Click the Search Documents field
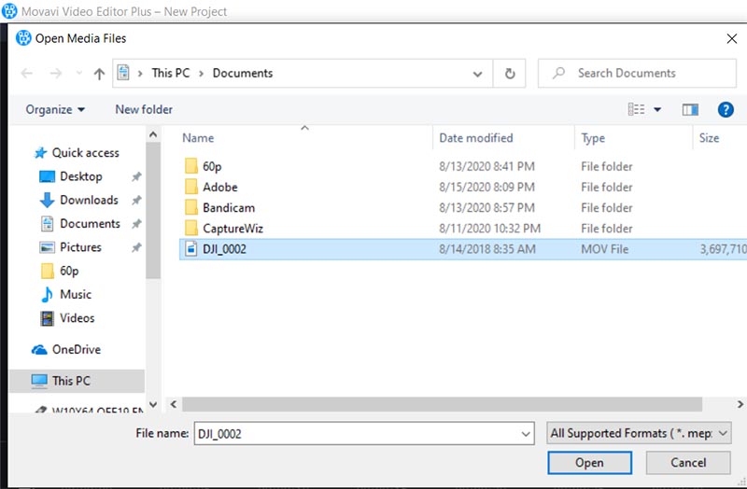 (x=637, y=74)
